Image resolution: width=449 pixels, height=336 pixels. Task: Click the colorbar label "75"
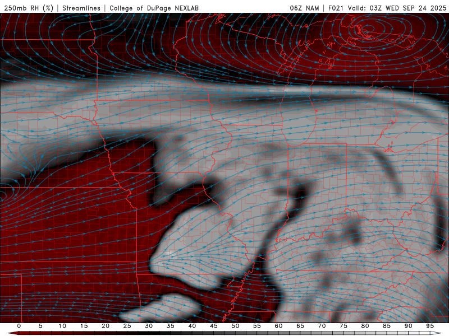(343, 326)
